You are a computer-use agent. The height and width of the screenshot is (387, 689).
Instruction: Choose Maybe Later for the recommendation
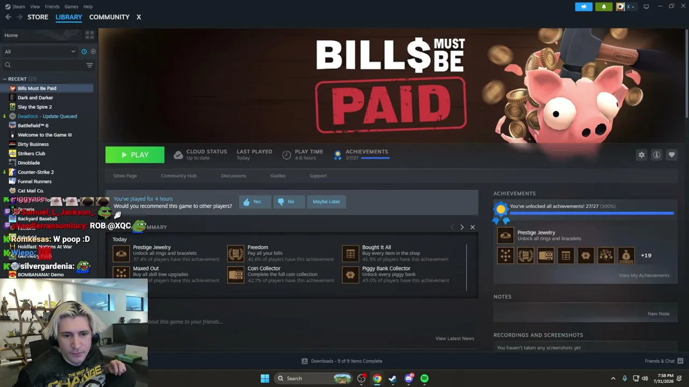pos(326,202)
